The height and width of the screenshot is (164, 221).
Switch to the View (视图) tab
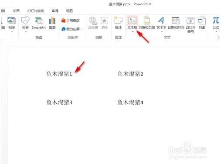pyautogui.click(x=69, y=11)
